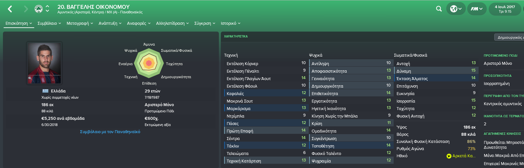Expand the Ανάπτυξη dropdown menu
Viewport: 524px width, 168px height.
pos(110,23)
